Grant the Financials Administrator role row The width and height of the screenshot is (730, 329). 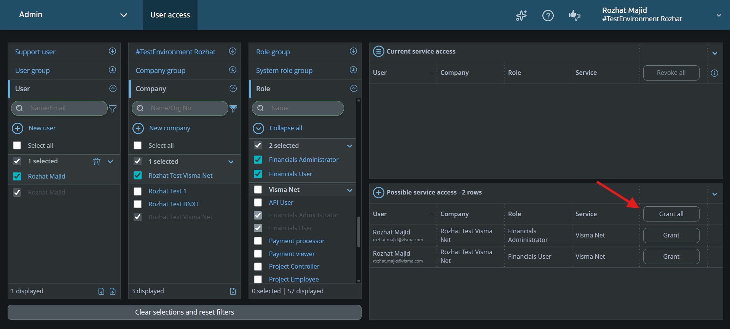[x=671, y=235]
